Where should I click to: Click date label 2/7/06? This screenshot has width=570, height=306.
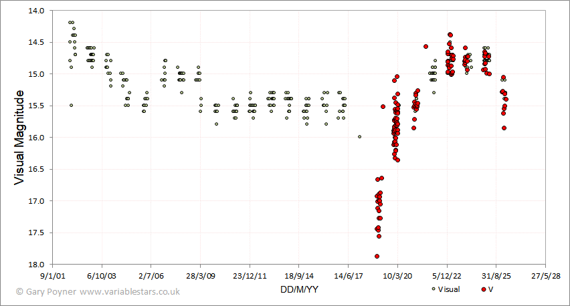[x=151, y=276]
